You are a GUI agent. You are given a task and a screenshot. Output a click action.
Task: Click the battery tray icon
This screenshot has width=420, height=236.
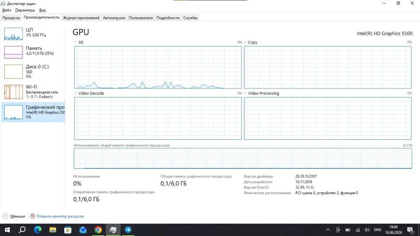[x=348, y=230]
